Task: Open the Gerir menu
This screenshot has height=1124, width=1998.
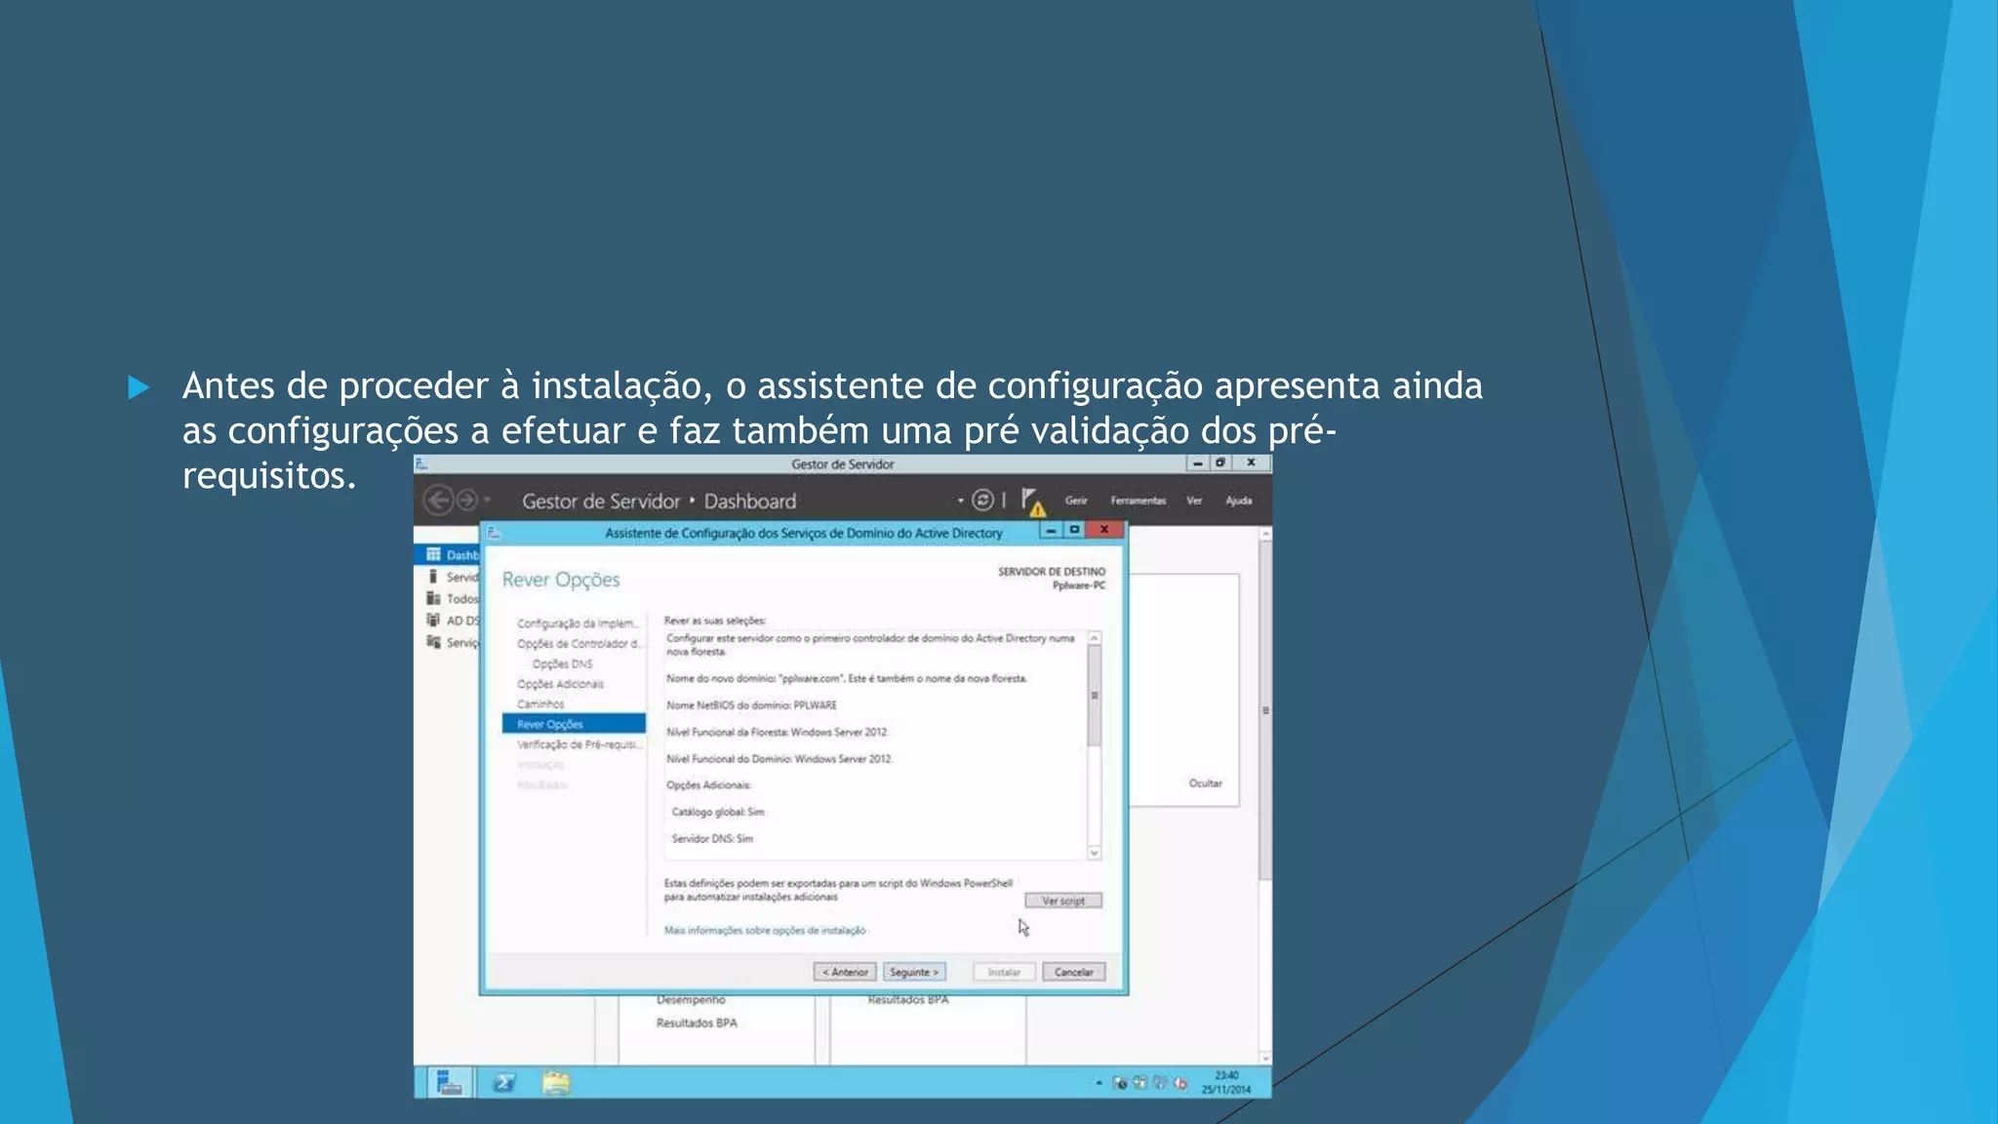Action: tap(1076, 501)
